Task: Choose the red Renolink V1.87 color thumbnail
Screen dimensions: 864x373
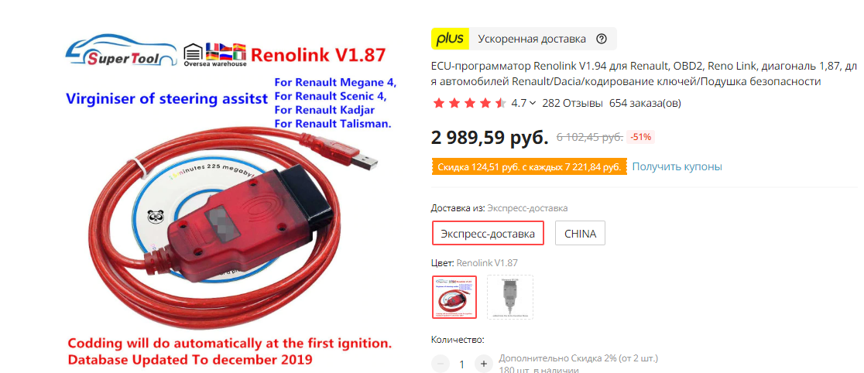Action: point(454,297)
